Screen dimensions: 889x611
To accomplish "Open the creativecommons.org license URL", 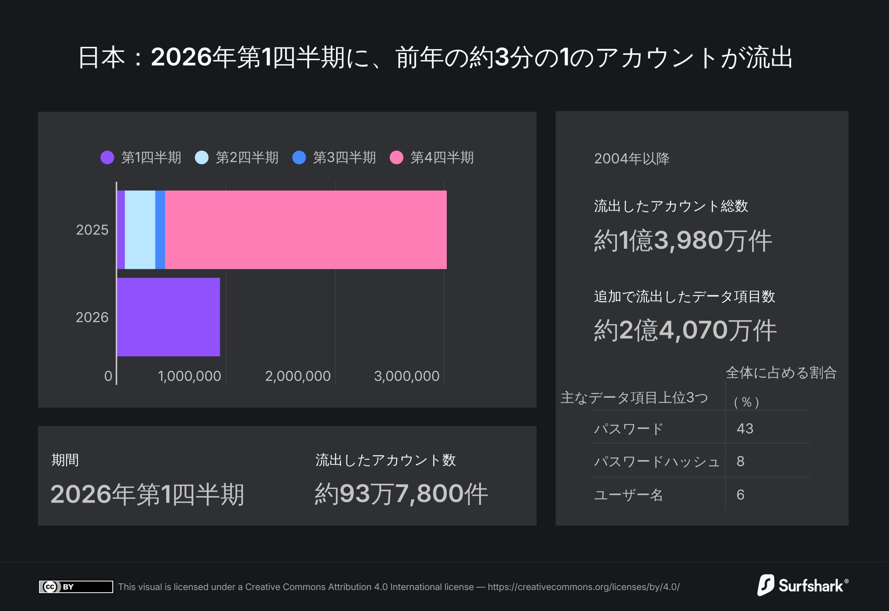I will coord(584,587).
